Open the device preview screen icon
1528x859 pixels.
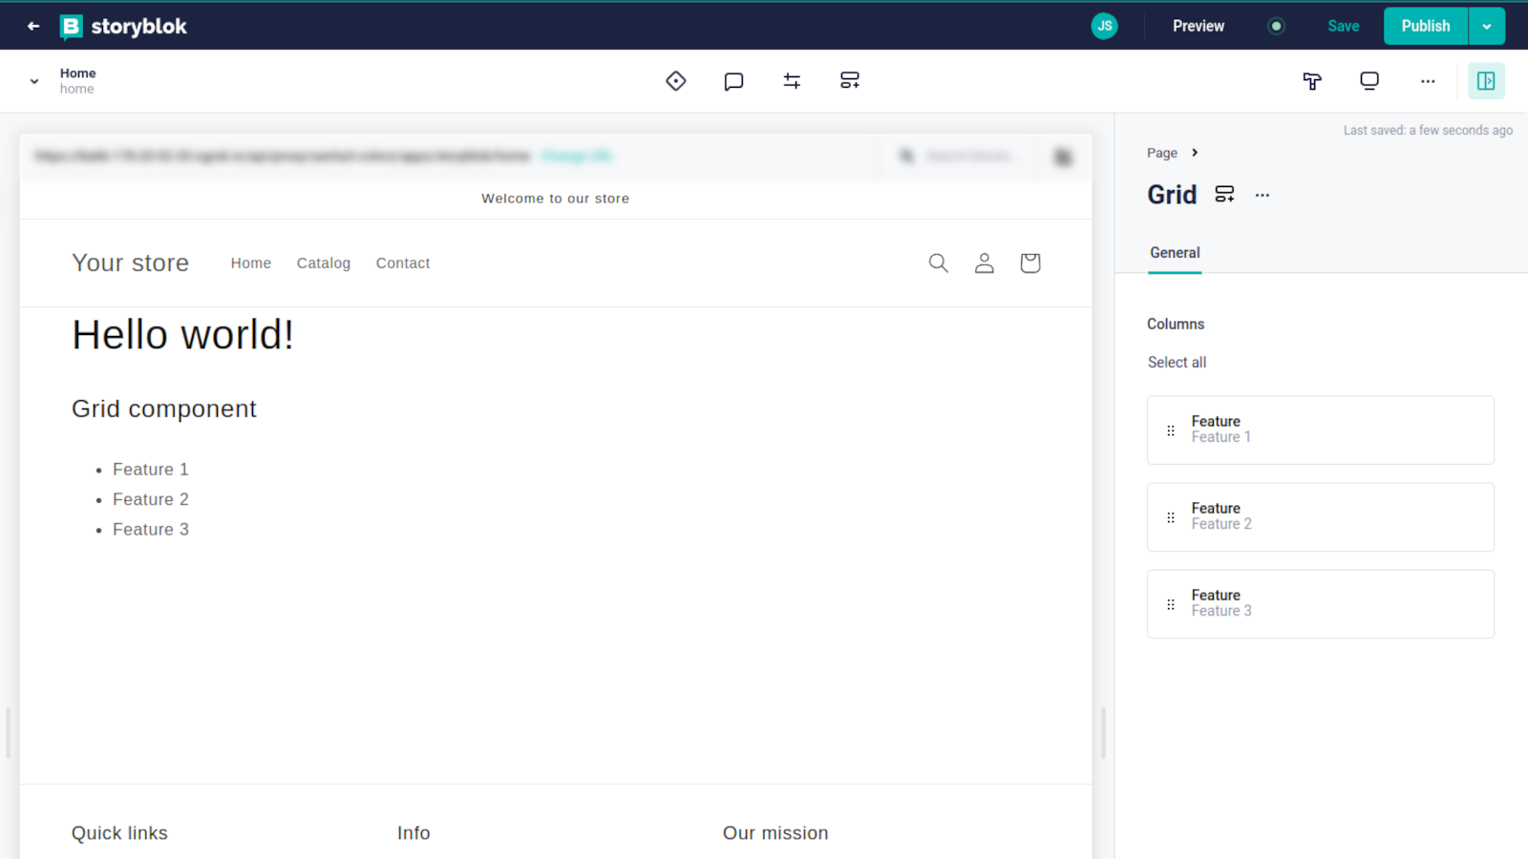[1369, 80]
